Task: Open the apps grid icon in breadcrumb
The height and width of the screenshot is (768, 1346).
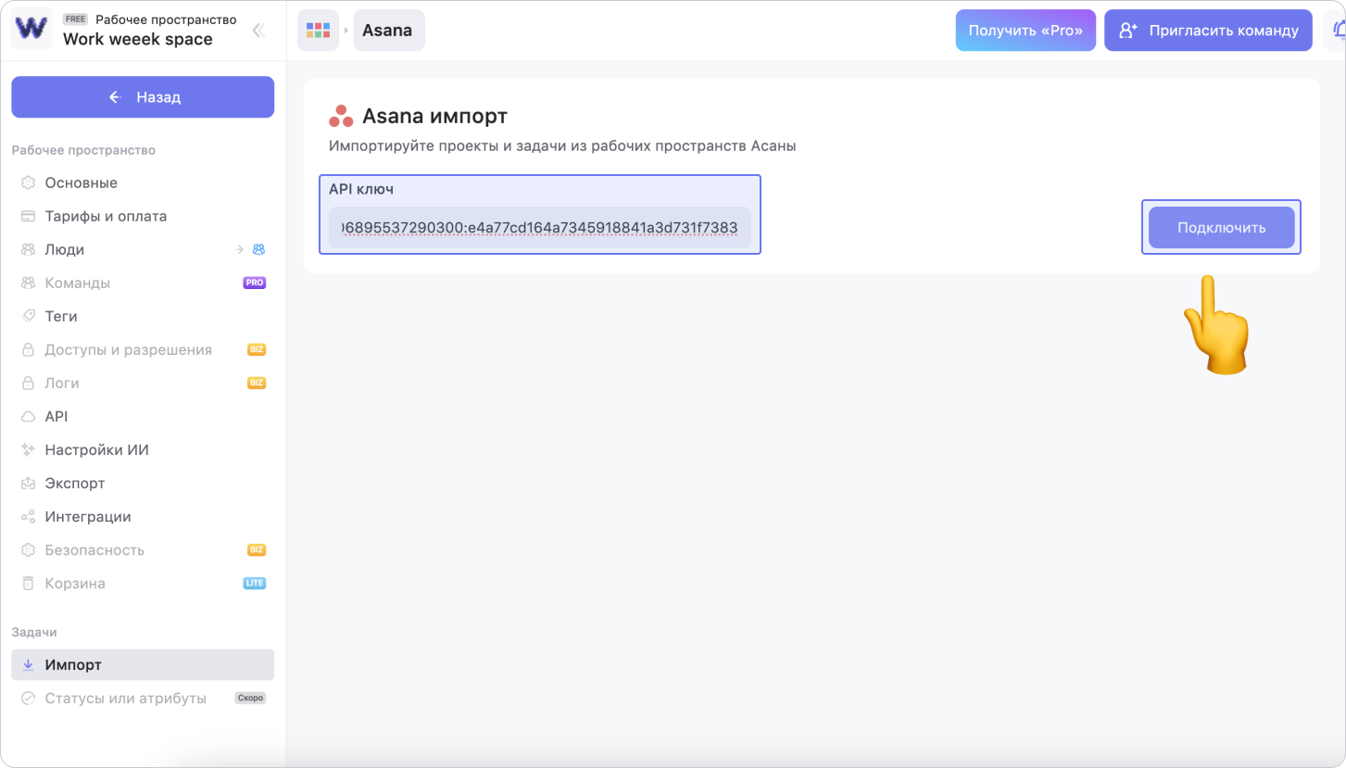Action: tap(318, 31)
